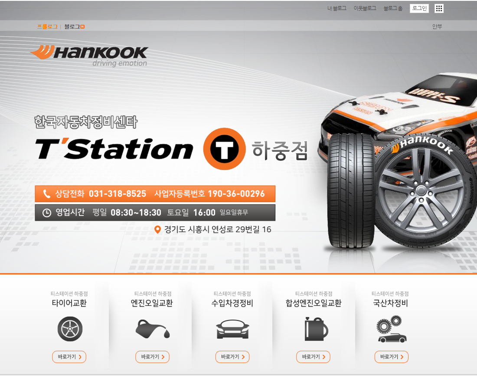
Task: Click business number 190-36-00296
Action: (x=236, y=194)
